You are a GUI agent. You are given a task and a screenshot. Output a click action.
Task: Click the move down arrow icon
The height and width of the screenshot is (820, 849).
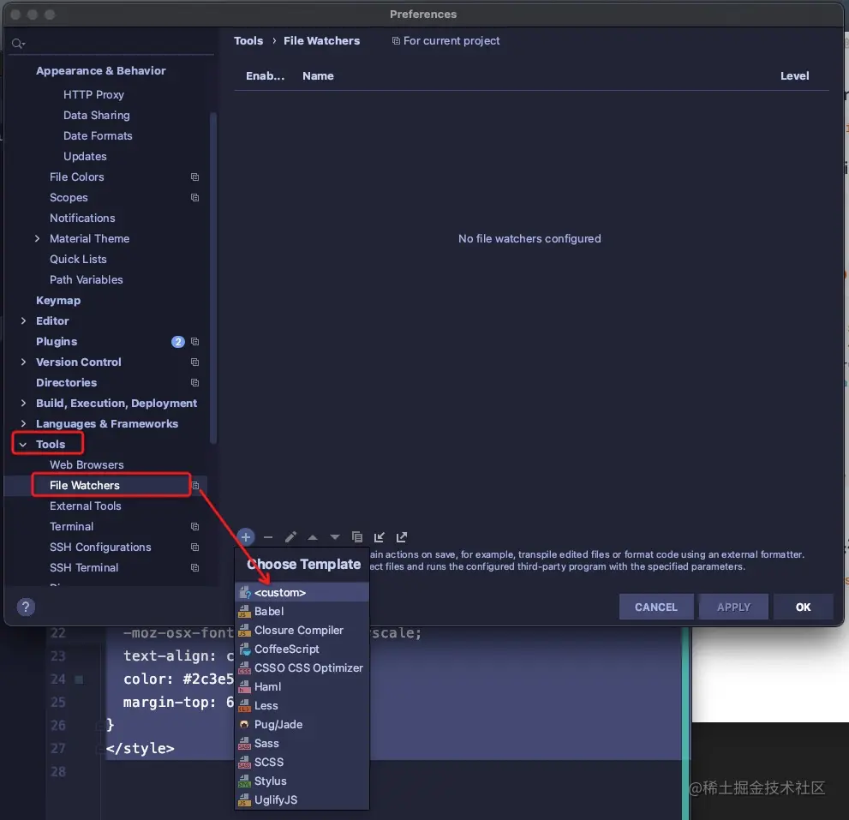pyautogui.click(x=335, y=537)
